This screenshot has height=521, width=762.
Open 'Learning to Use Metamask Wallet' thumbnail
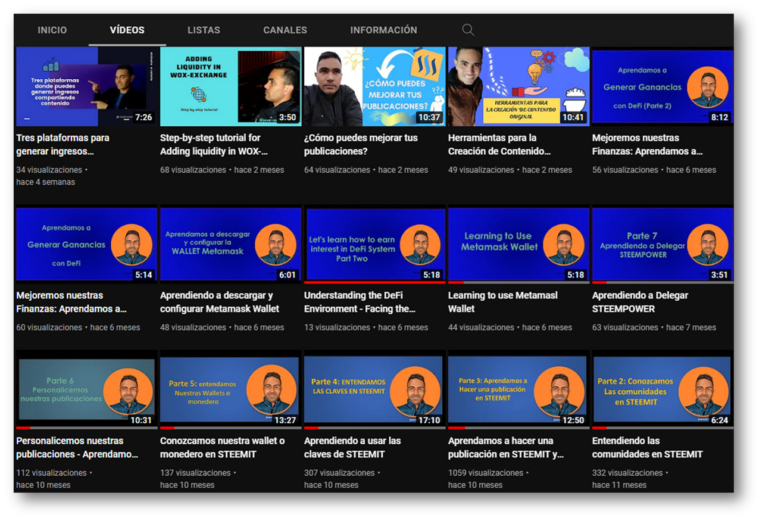pyautogui.click(x=519, y=244)
